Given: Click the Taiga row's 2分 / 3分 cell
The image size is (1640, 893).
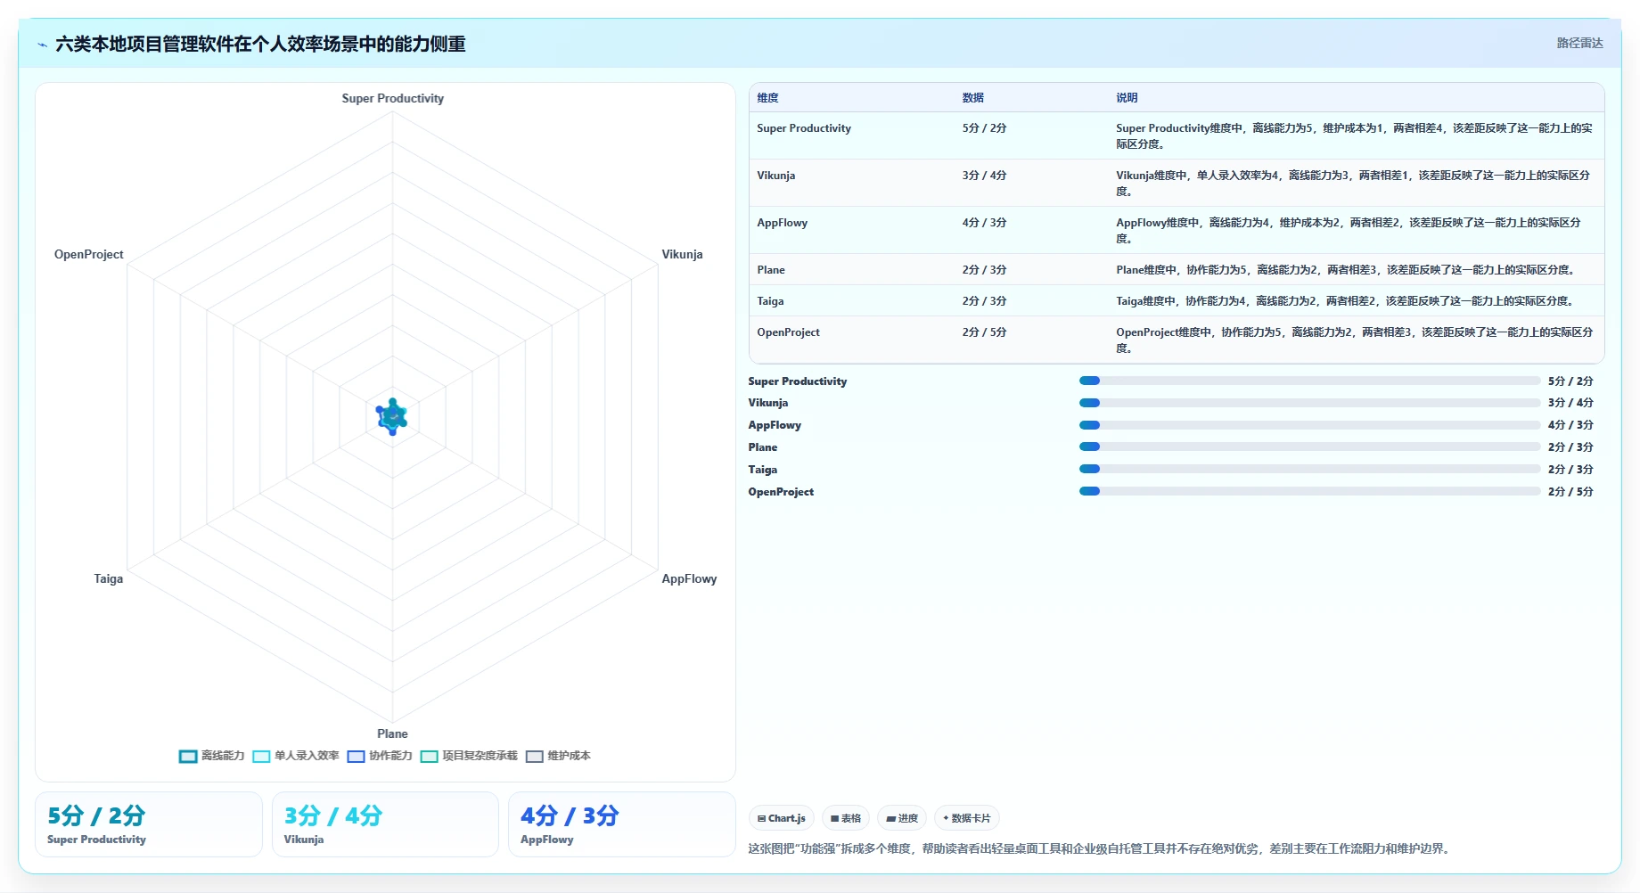Looking at the screenshot, I should [x=984, y=301].
